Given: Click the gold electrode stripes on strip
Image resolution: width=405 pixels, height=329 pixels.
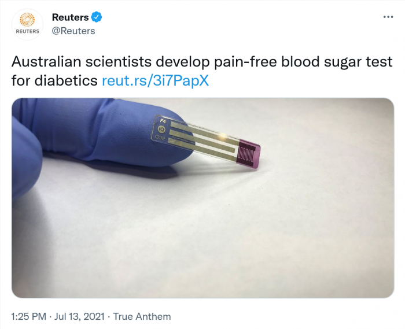Looking at the screenshot, I should click(203, 141).
